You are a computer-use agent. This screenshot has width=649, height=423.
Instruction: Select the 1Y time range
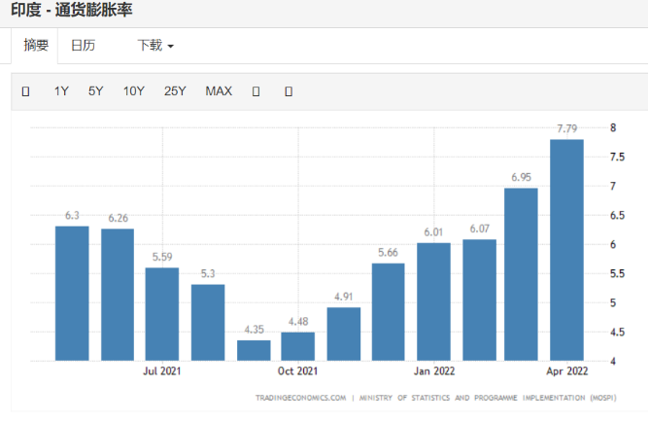click(x=61, y=91)
